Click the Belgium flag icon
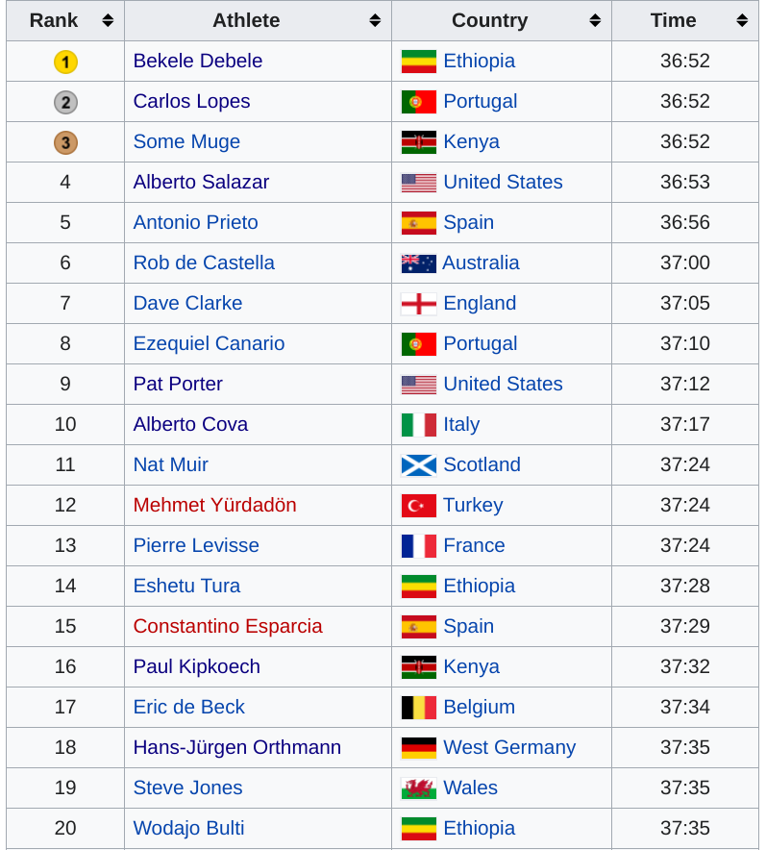Image resolution: width=766 pixels, height=850 pixels. tap(419, 708)
